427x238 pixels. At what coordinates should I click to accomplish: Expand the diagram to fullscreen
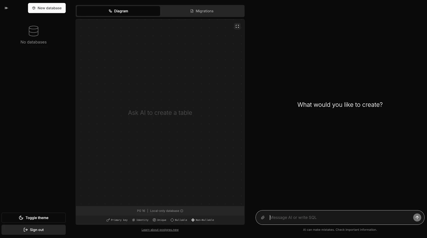pos(237,26)
